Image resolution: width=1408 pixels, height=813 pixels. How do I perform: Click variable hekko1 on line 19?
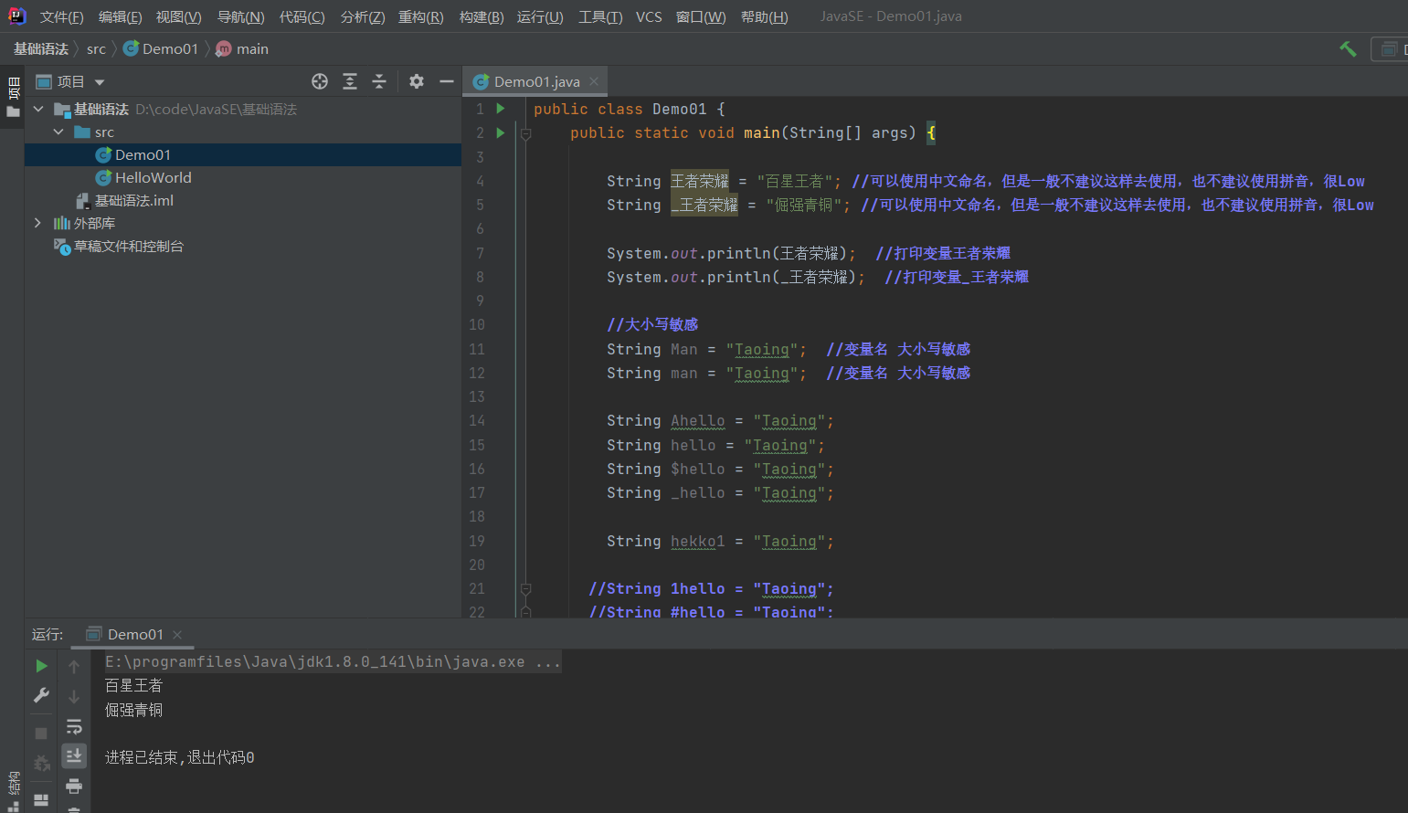(697, 541)
